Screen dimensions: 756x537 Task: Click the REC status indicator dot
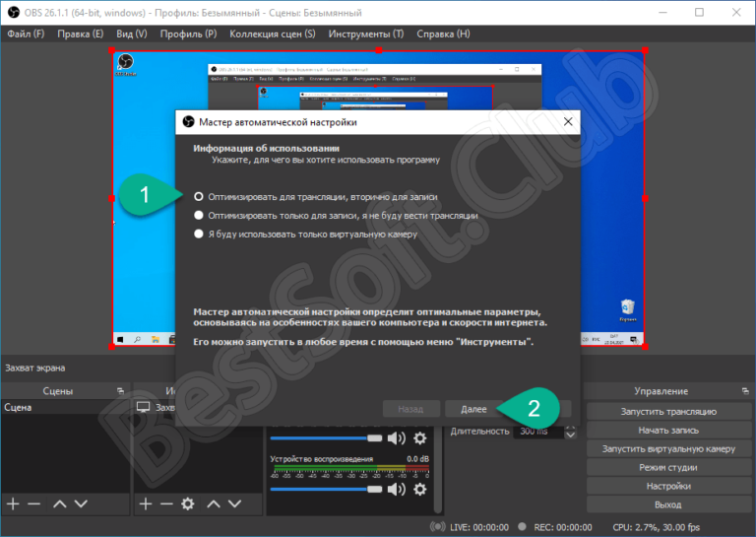(522, 526)
